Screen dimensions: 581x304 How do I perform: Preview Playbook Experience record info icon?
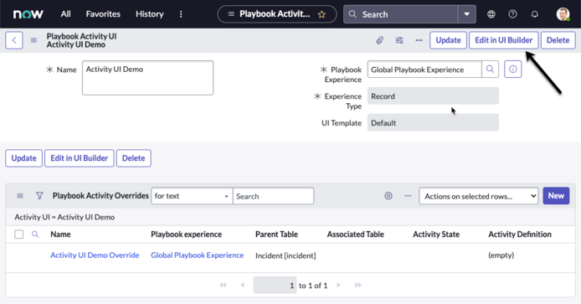pos(513,70)
